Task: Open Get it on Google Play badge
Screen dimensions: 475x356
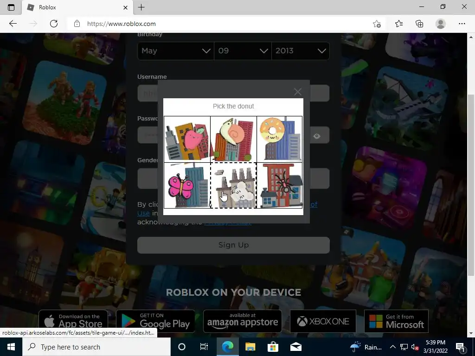Action: [156, 321]
